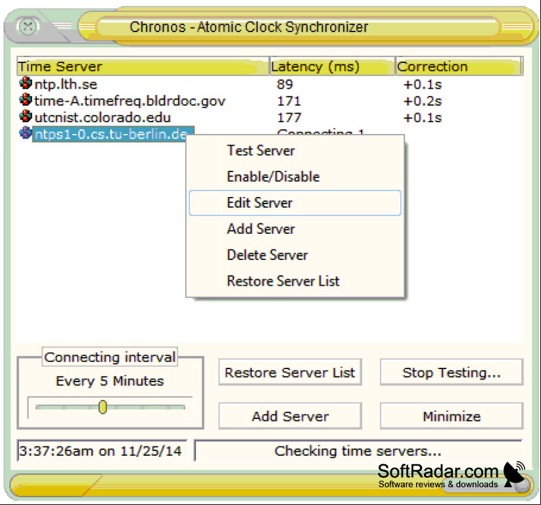541x505 pixels.
Task: Select Enable/Disable in the context menu
Action: [x=295, y=177]
